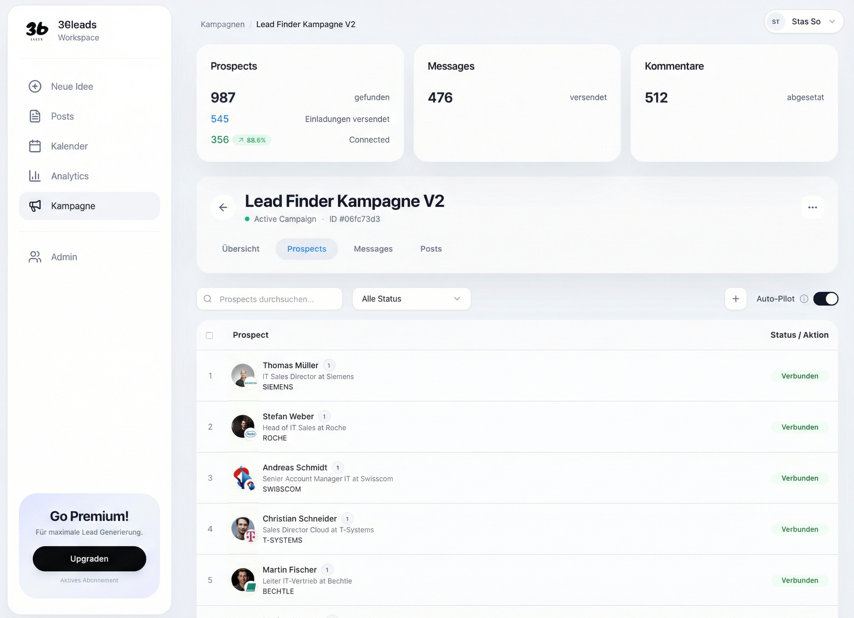Open the Alle Status filter dropdown
The height and width of the screenshot is (618, 854).
[411, 299]
